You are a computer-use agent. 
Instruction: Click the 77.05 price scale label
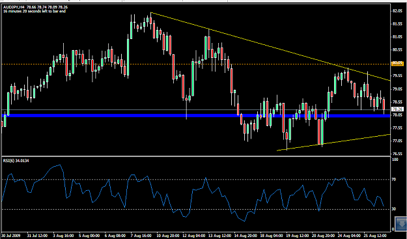397,141
